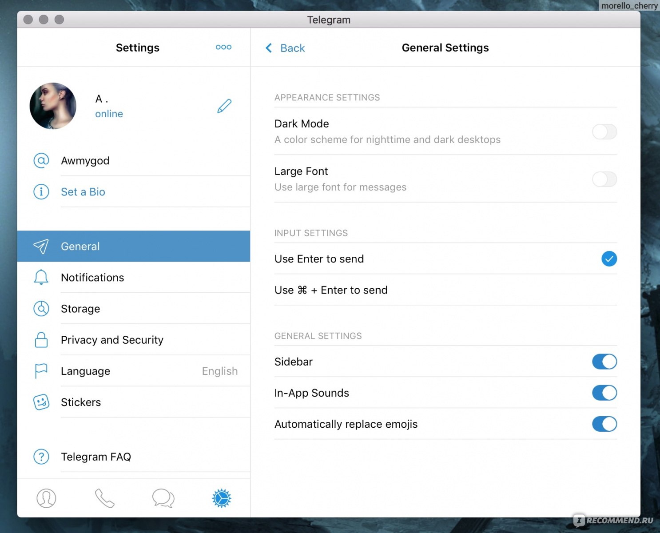Image resolution: width=660 pixels, height=533 pixels.
Task: Open Notifications settings
Action: pos(92,278)
